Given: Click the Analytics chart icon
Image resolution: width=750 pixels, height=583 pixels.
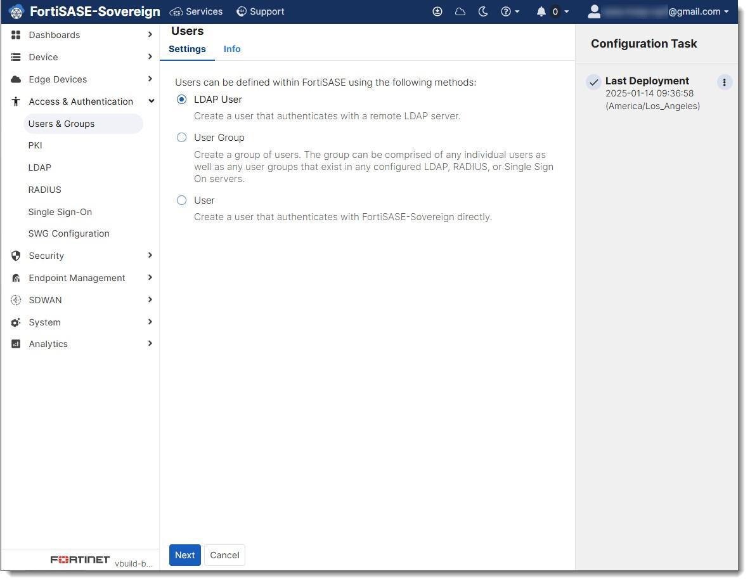Looking at the screenshot, I should pyautogui.click(x=16, y=344).
